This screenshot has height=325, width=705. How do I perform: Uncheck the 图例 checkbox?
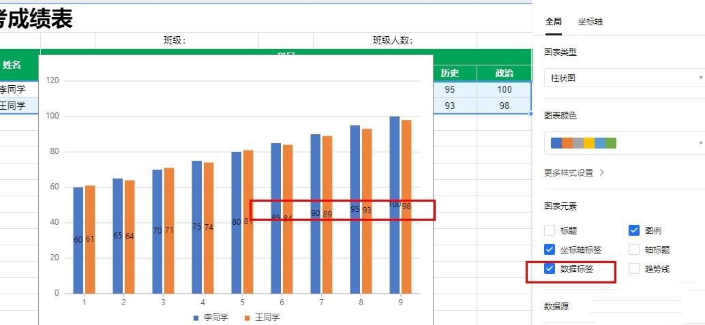[x=634, y=230]
